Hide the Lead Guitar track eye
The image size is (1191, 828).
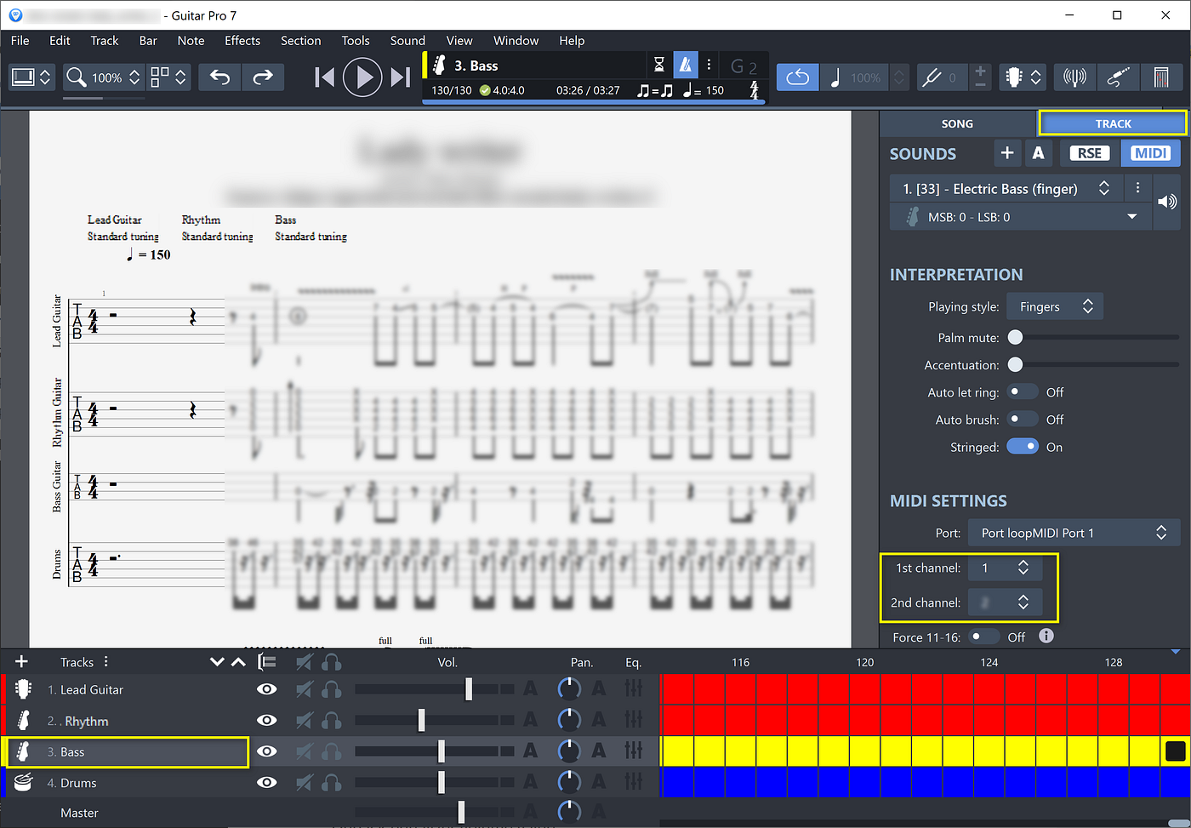point(266,689)
